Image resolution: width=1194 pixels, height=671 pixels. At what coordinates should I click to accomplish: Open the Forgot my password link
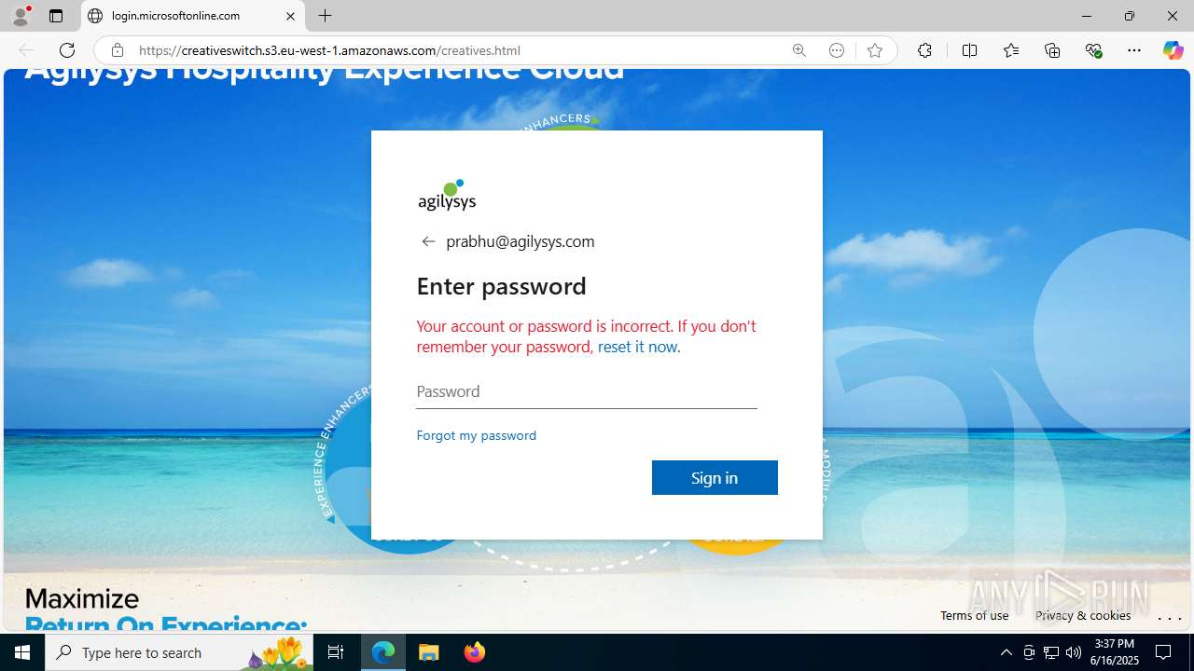(476, 435)
